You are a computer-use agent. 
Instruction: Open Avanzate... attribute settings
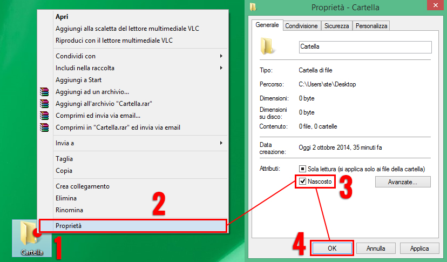coord(403,182)
